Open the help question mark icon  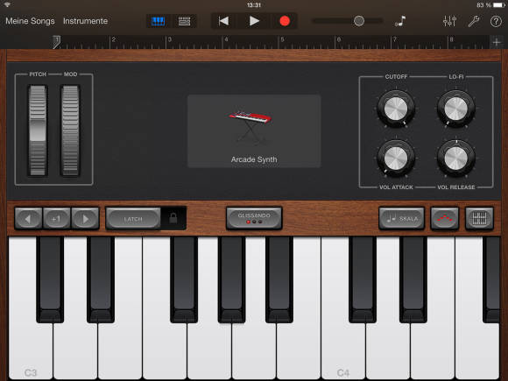coord(496,21)
